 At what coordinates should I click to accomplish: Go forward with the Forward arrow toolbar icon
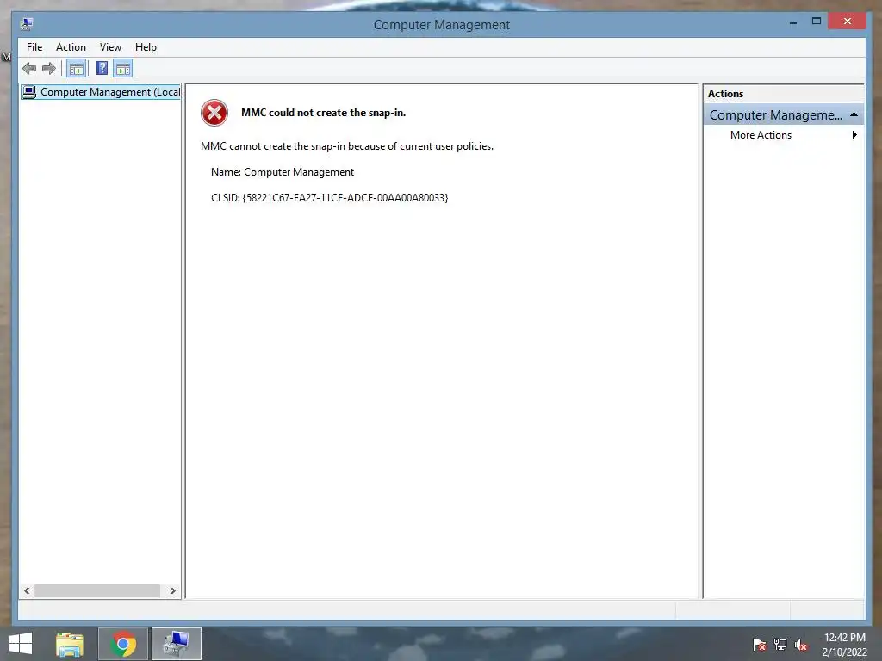click(x=49, y=69)
